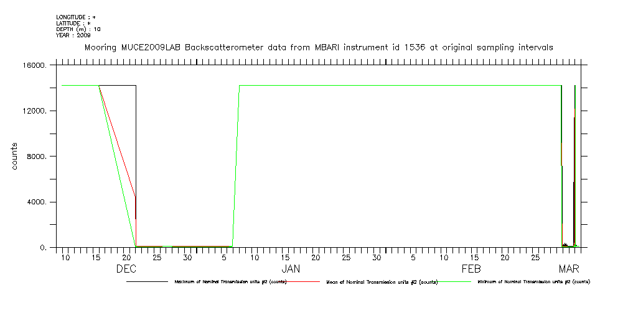Click the chart title mentioning Mooring MUCE2009LAB
The height and width of the screenshot is (313, 628).
point(319,48)
